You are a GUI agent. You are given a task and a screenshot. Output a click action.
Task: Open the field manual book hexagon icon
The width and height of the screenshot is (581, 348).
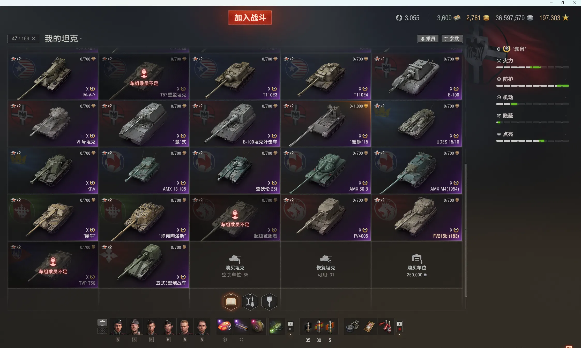(x=231, y=301)
